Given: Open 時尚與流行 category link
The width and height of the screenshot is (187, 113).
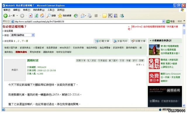Looking at the screenshot, I should (65, 48).
